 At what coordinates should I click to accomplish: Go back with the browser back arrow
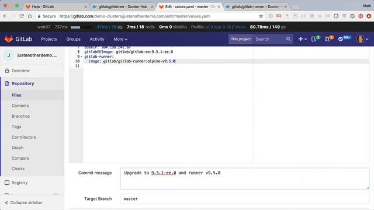pos(5,16)
